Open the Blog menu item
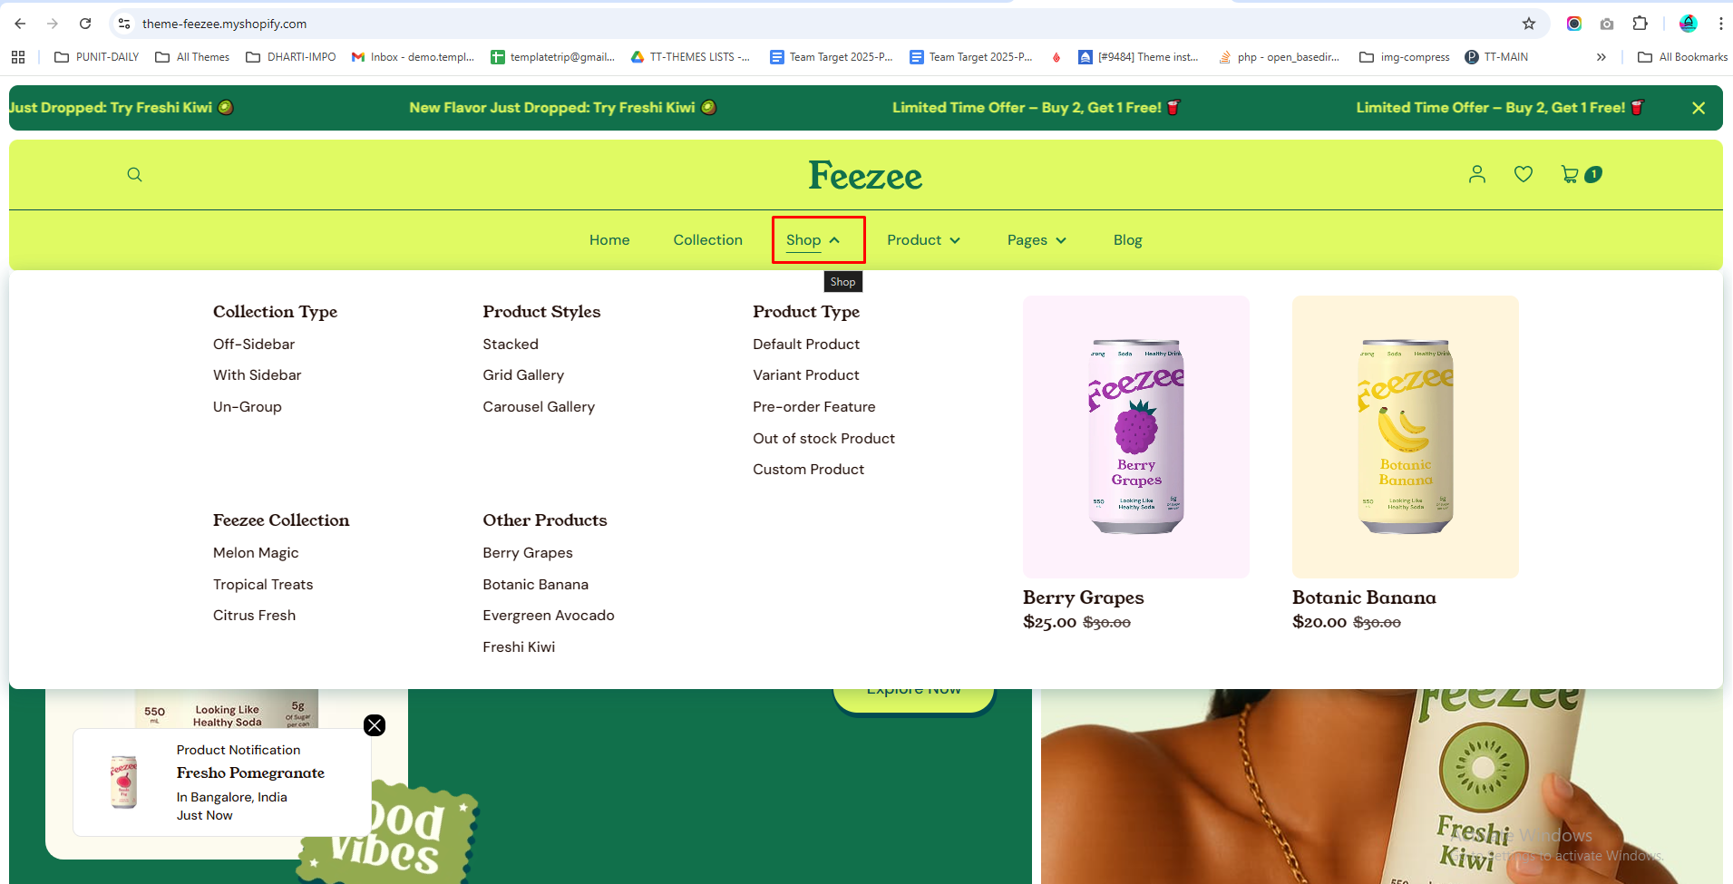Viewport: 1733px width, 884px height. (1127, 240)
